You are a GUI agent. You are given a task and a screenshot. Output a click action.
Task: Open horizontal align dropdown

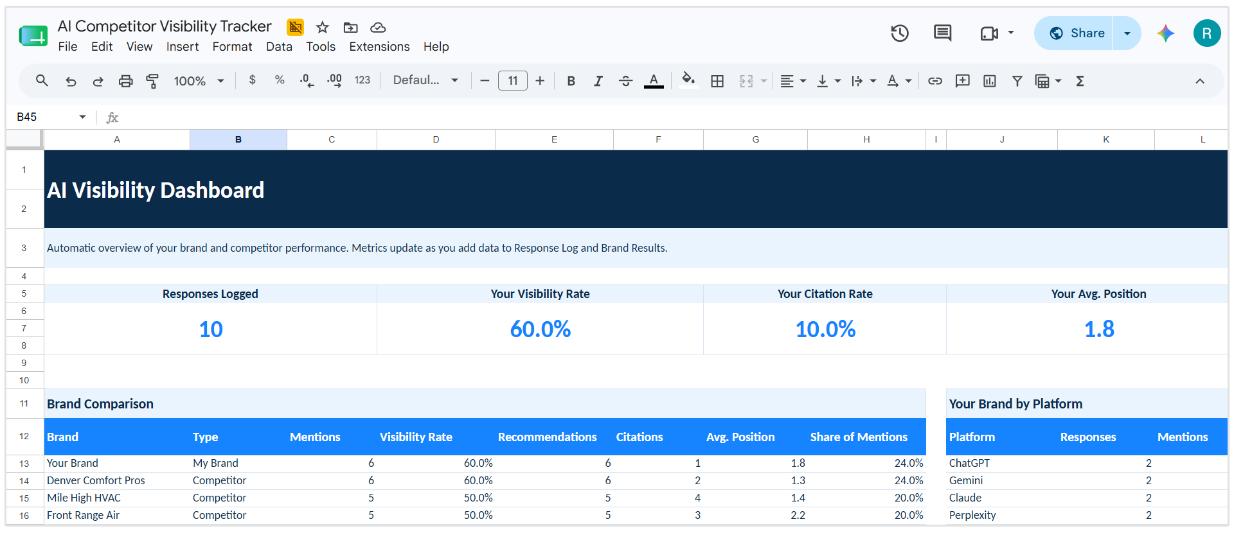[793, 81]
